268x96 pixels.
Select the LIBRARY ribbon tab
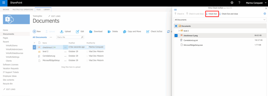pos(47,10)
